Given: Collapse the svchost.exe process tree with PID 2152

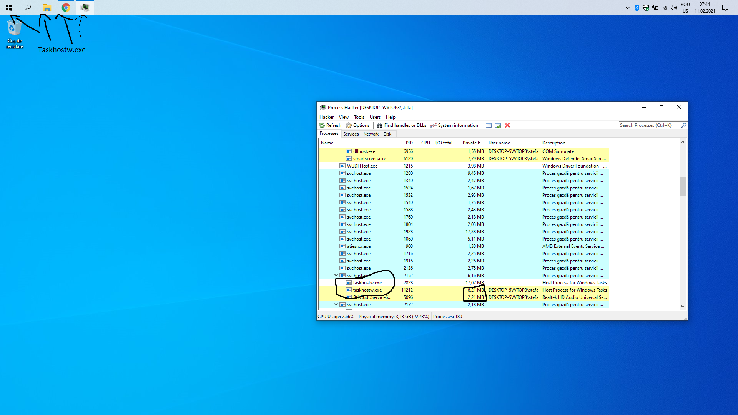Looking at the screenshot, I should coord(336,275).
